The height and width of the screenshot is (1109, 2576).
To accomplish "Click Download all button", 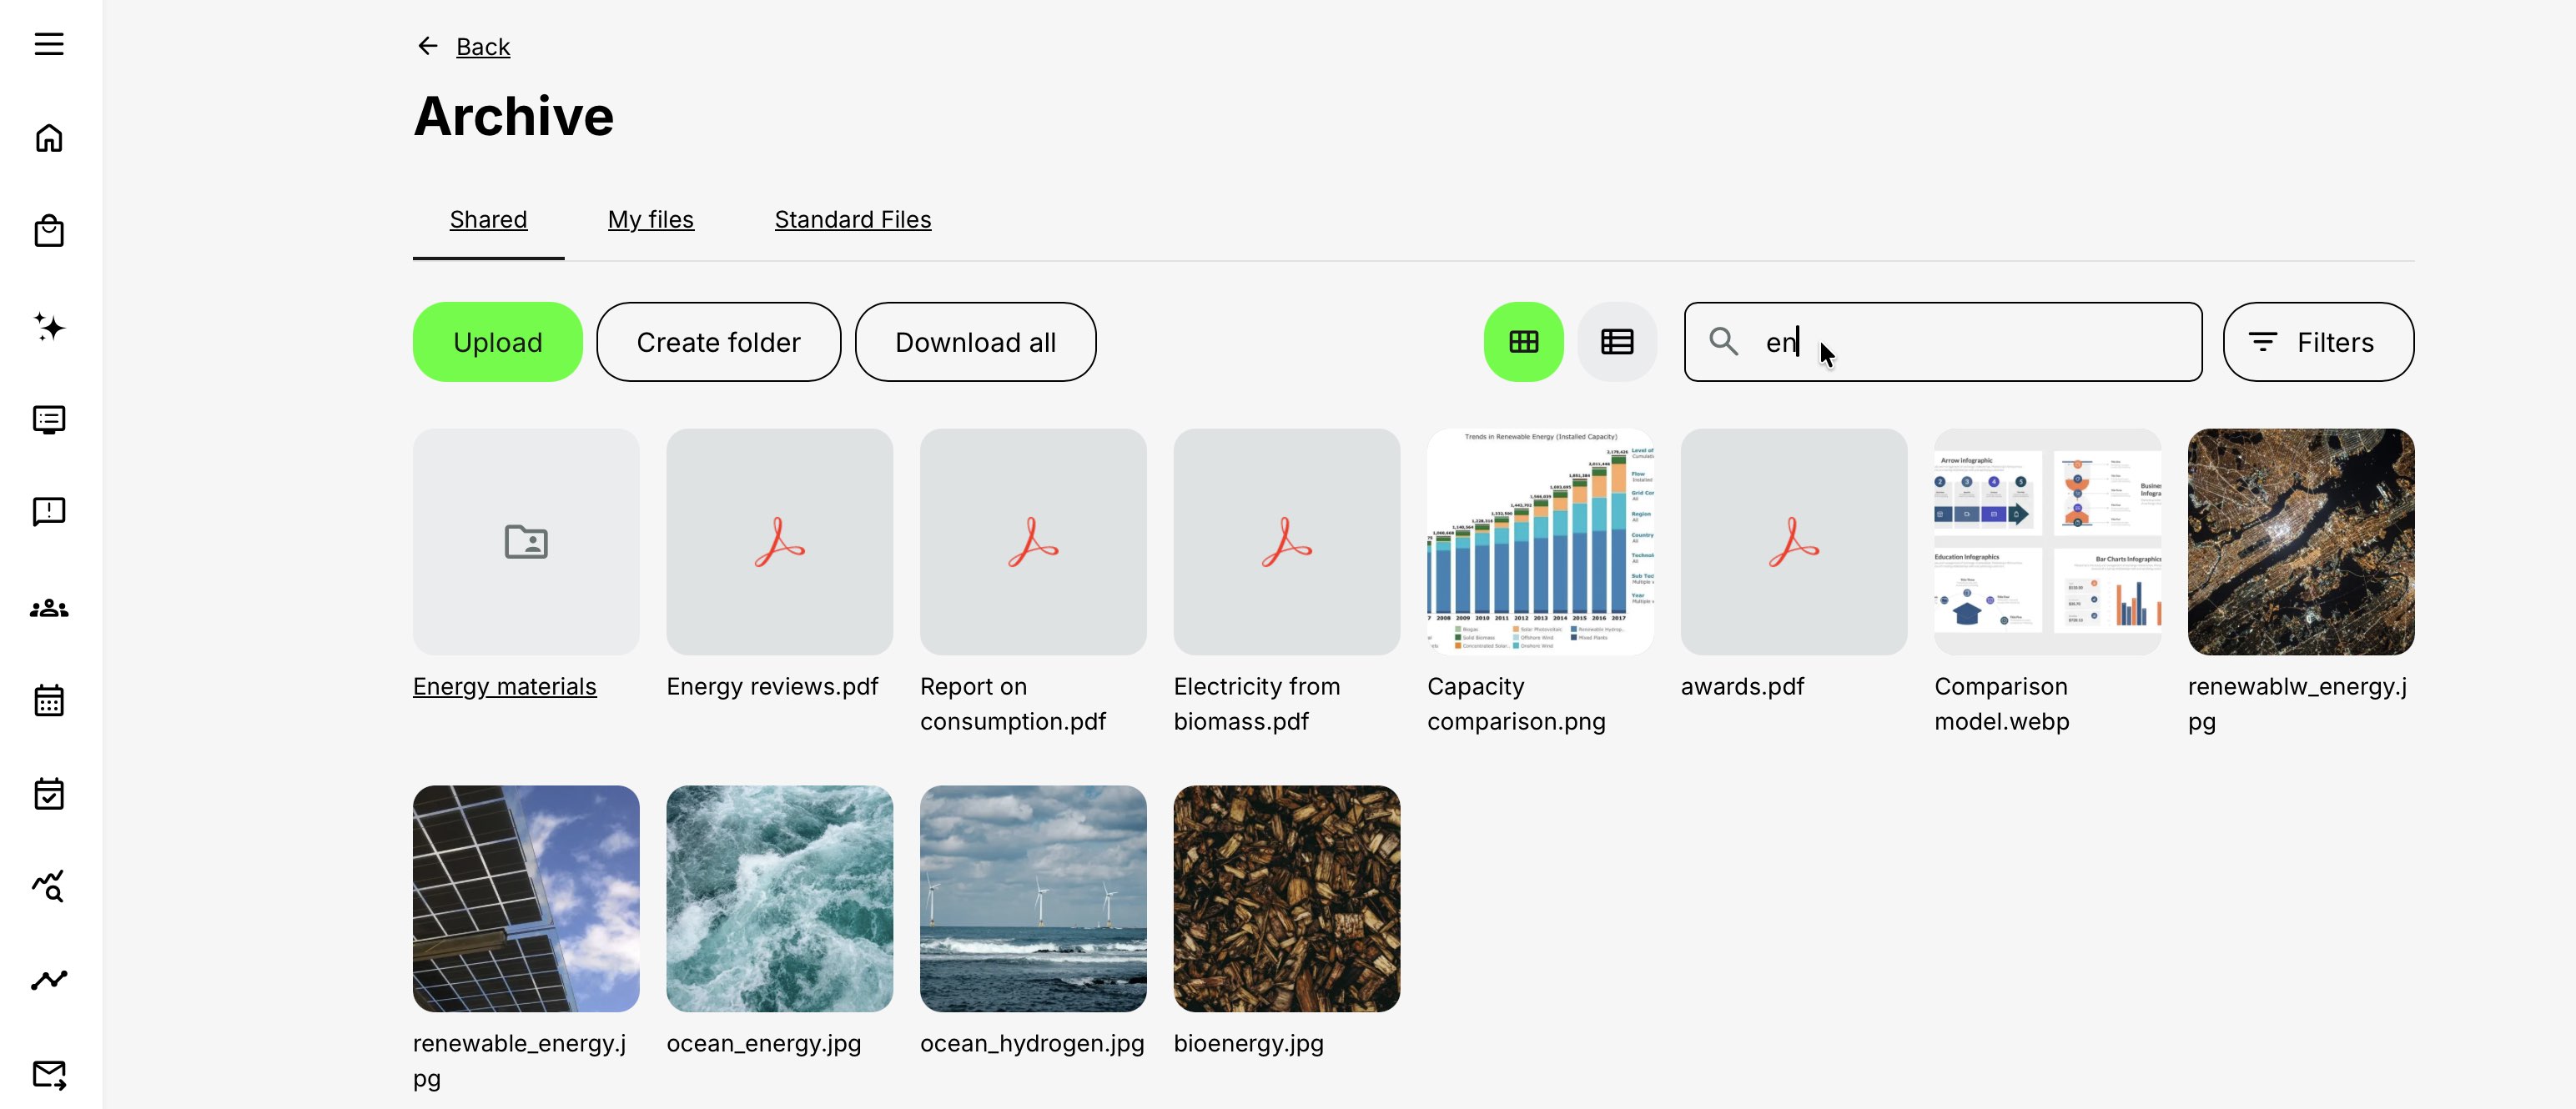I will pyautogui.click(x=975, y=342).
